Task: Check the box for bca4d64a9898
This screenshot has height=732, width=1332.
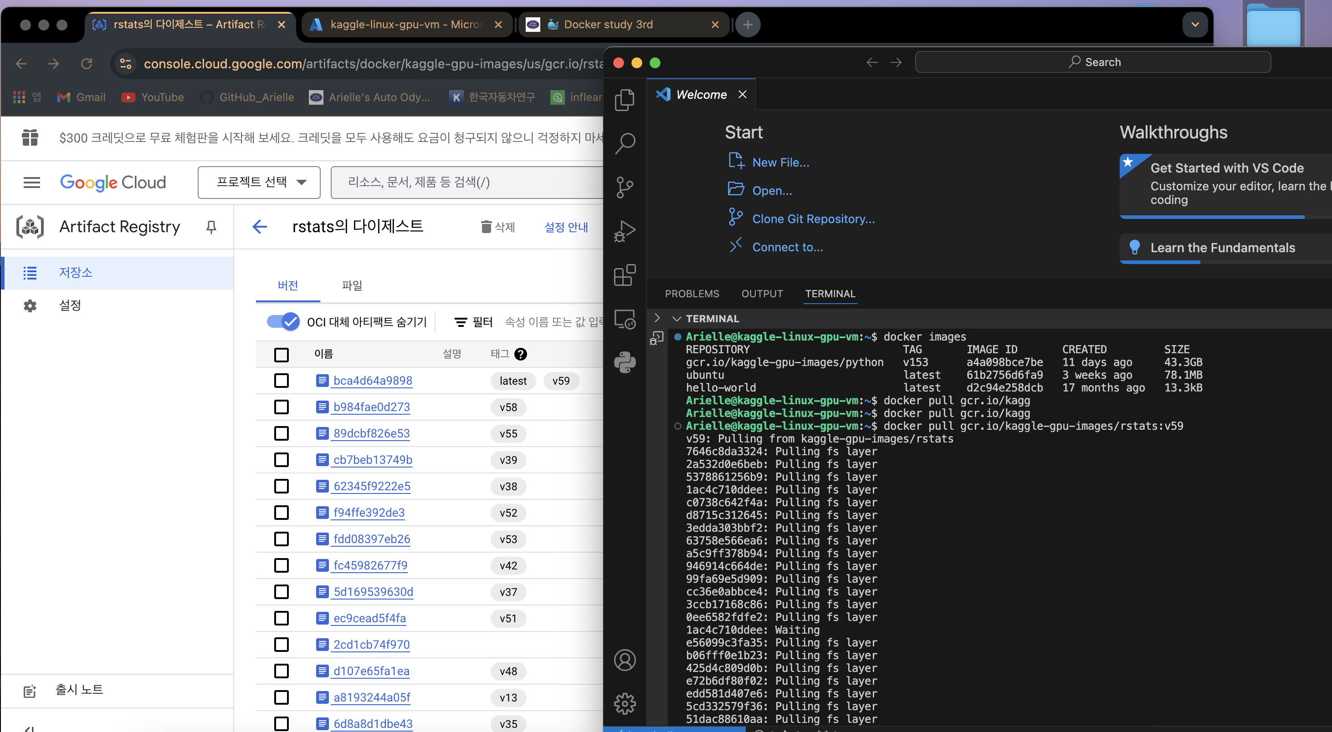Action: pos(281,381)
